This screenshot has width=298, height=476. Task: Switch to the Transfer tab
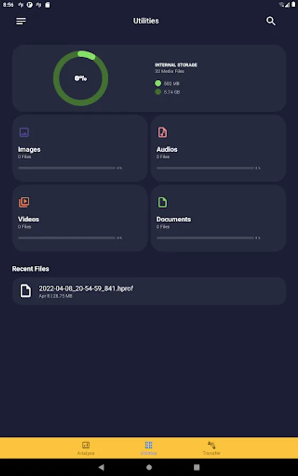tap(211, 448)
